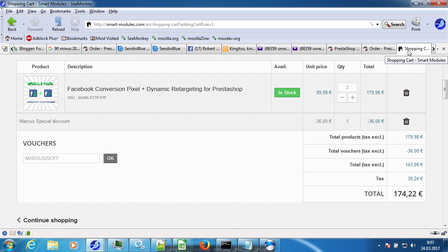The height and width of the screenshot is (252, 448).
Task: Open the Window menu
Action: coord(97,11)
